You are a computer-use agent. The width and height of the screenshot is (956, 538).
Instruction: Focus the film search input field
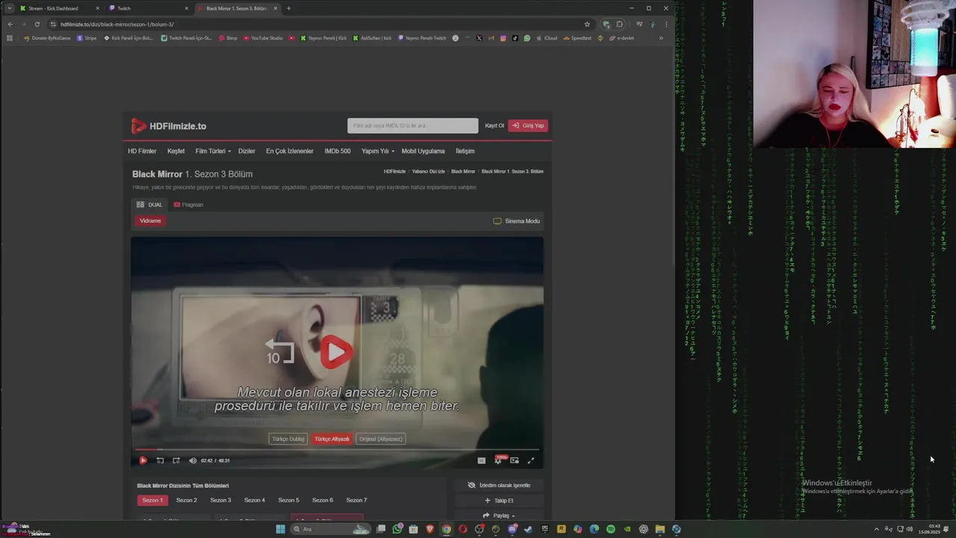point(412,126)
